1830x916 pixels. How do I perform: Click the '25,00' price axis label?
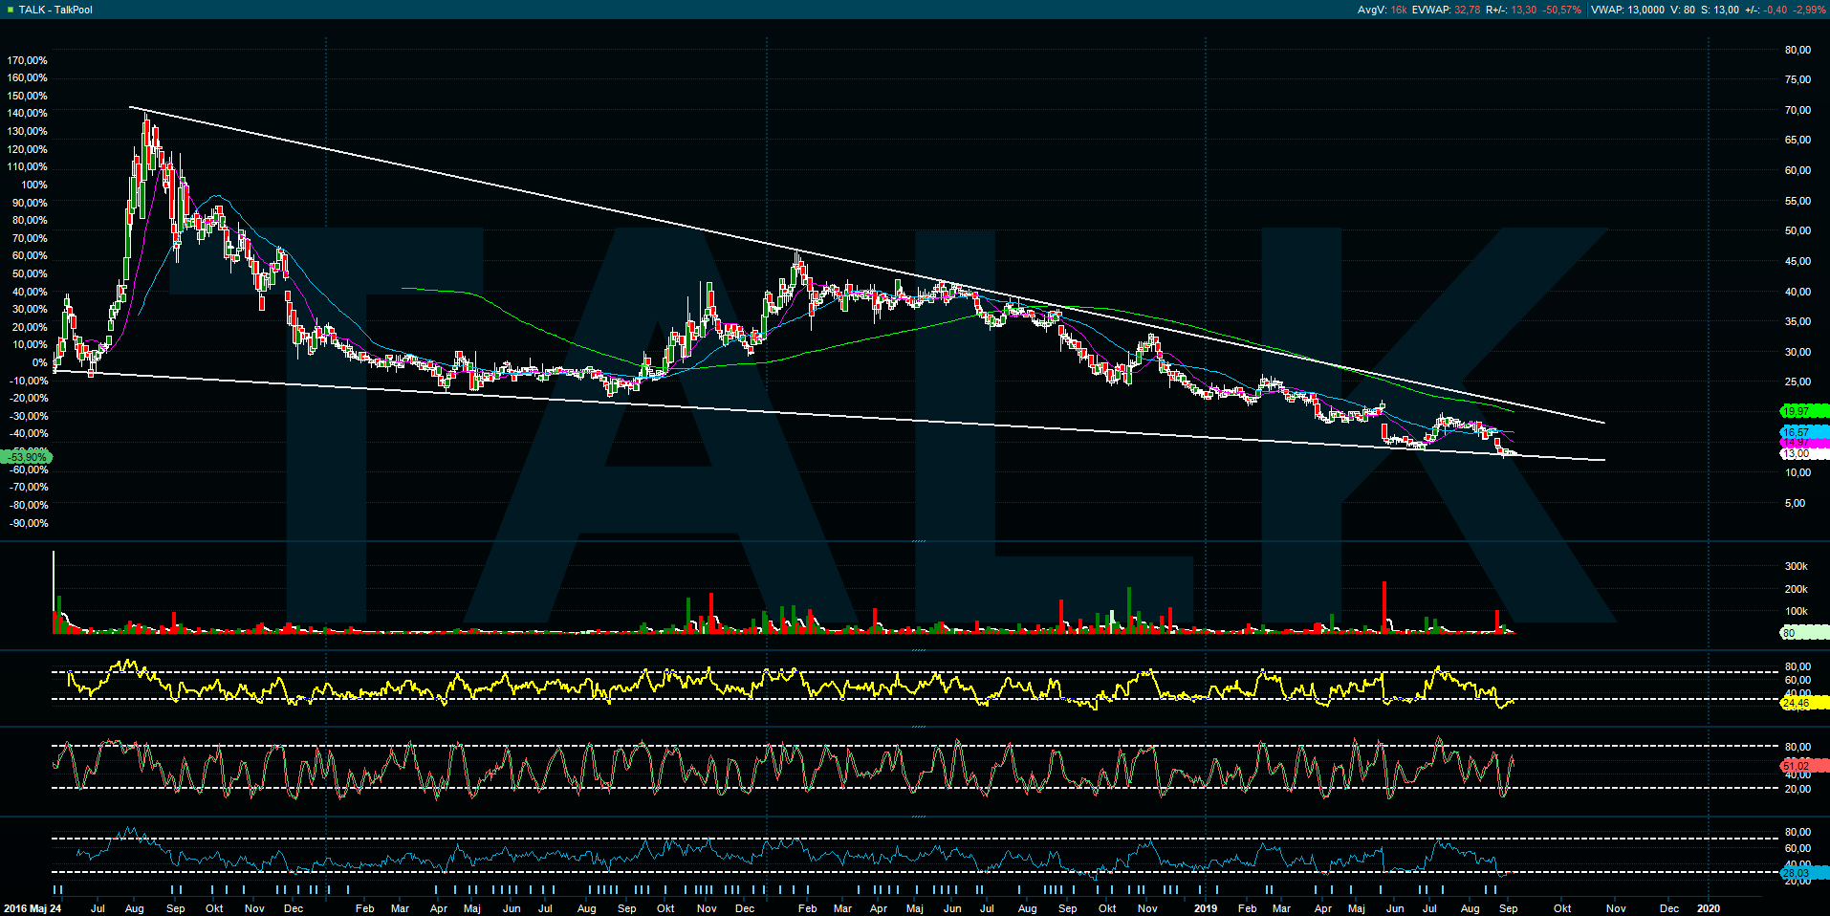pyautogui.click(x=1797, y=382)
